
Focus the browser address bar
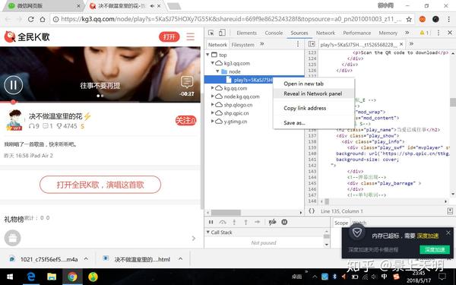tap(232, 19)
